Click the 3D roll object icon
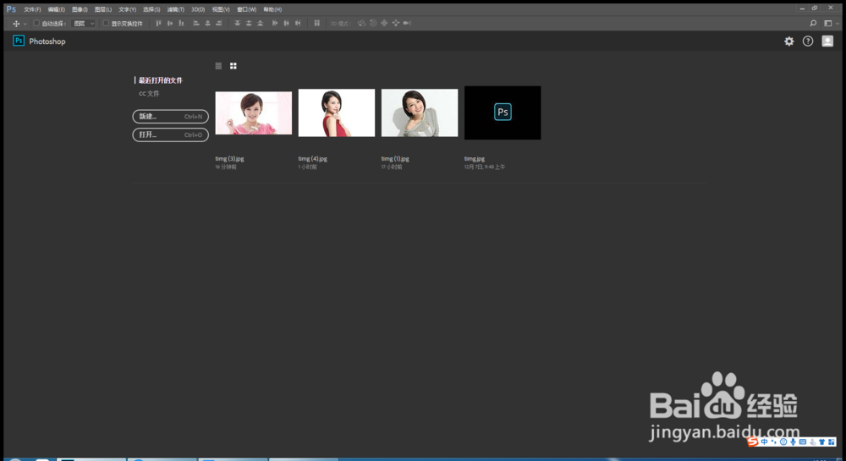The height and width of the screenshot is (461, 846). [x=373, y=23]
